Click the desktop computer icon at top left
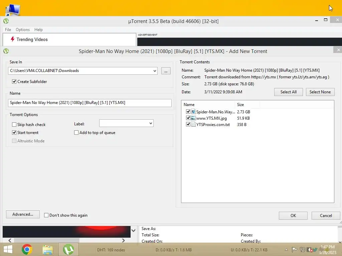Image resolution: width=342 pixels, height=256 pixels. (13, 10)
